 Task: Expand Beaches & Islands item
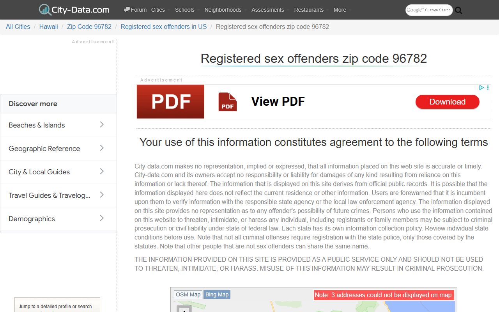[x=58, y=125]
